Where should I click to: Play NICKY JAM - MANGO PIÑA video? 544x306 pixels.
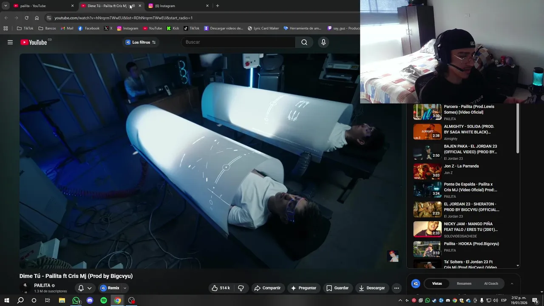pyautogui.click(x=457, y=229)
